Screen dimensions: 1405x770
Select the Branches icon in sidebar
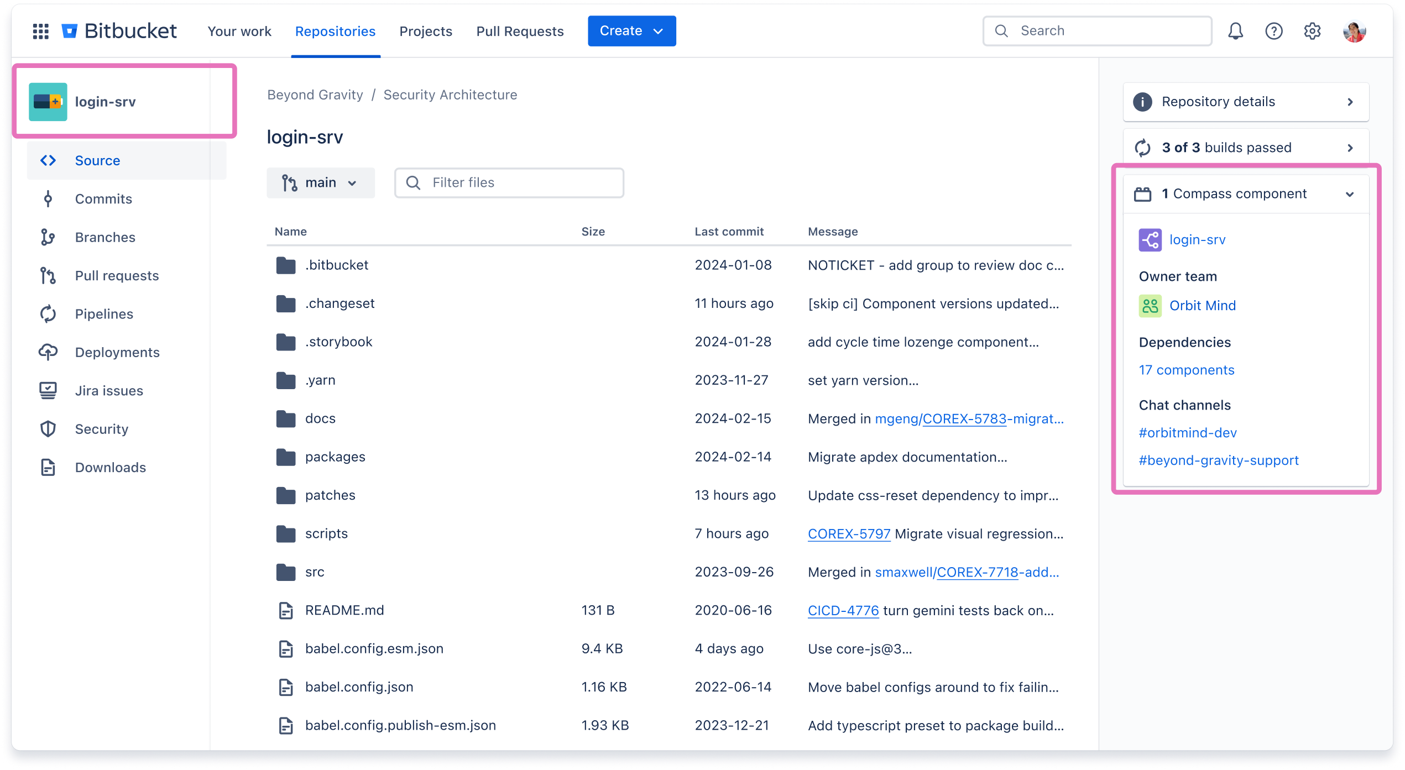click(48, 237)
